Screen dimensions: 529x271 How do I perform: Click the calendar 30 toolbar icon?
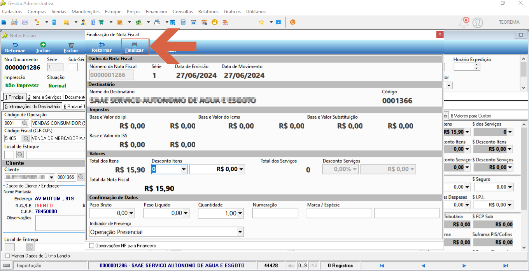click(x=193, y=22)
